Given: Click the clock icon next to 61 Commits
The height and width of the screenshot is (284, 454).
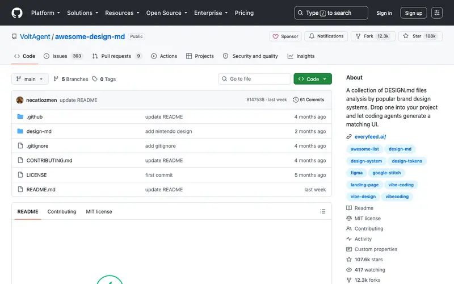Looking at the screenshot, I should click(x=295, y=100).
